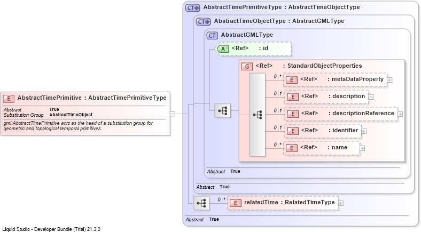
Task: Click the CT+ icon of AbstractTimePrimitiveType
Action: click(x=193, y=8)
